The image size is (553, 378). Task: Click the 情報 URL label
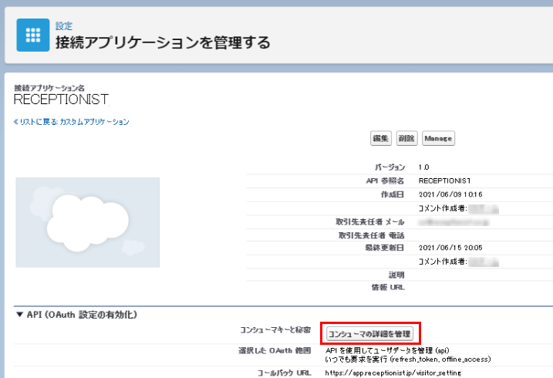[x=388, y=288]
